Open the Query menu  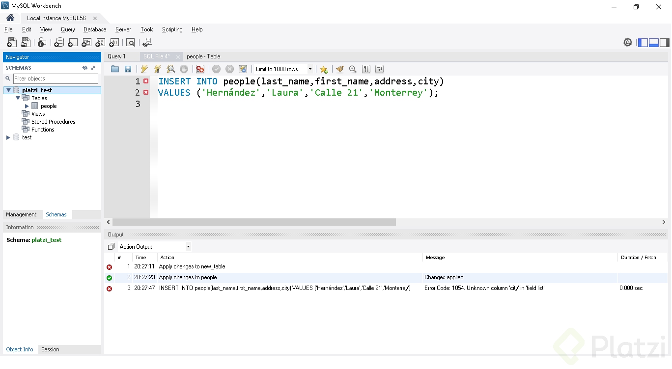point(68,29)
